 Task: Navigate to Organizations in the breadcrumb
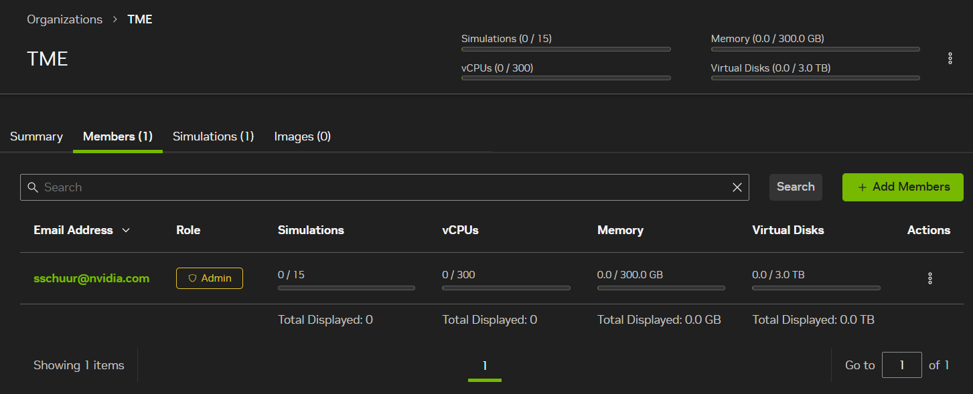pyautogui.click(x=64, y=19)
